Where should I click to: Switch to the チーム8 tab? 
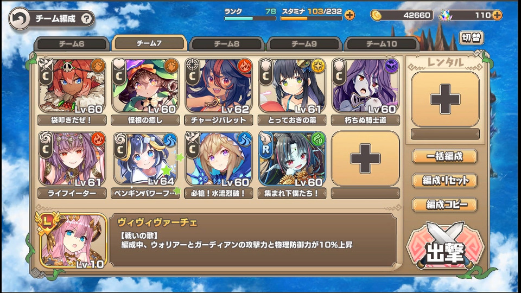pos(227,44)
